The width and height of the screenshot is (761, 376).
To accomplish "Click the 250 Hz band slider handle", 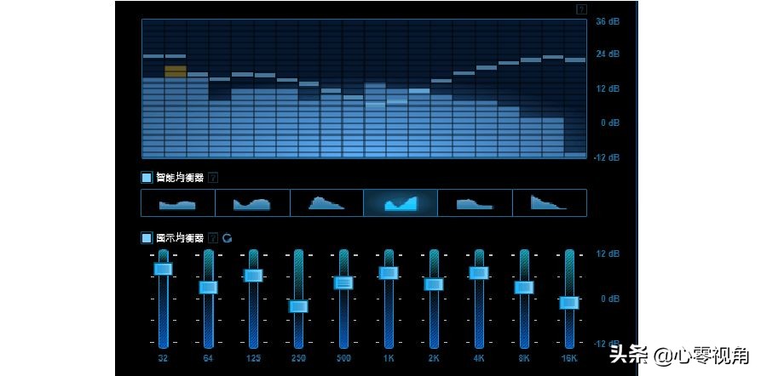I will [x=298, y=306].
